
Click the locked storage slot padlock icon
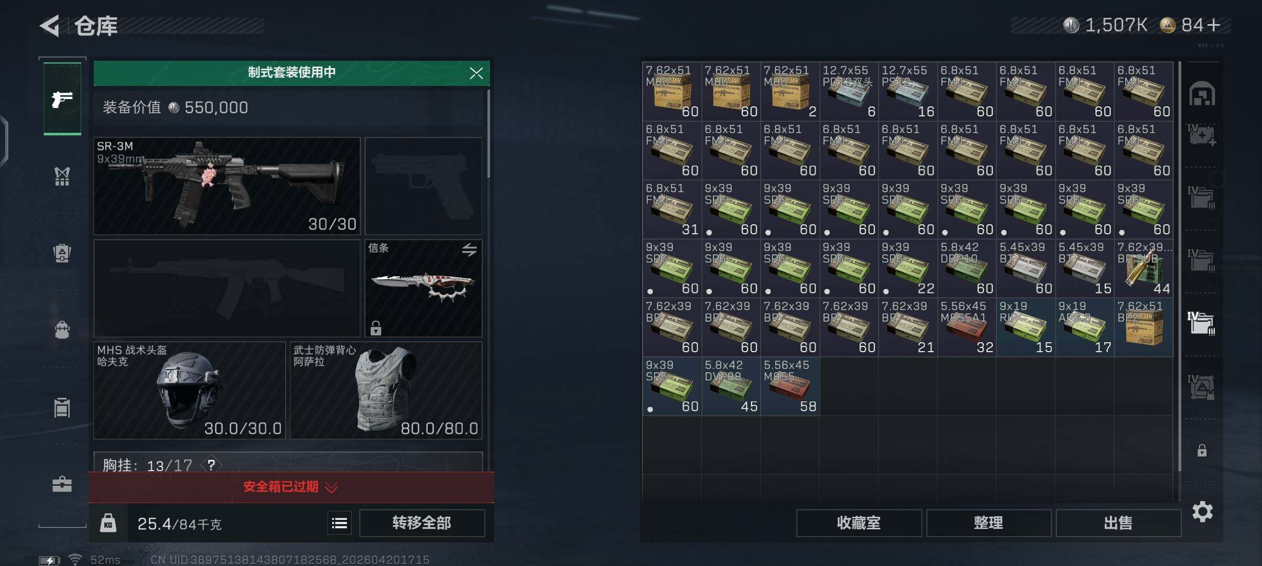coord(1202,450)
